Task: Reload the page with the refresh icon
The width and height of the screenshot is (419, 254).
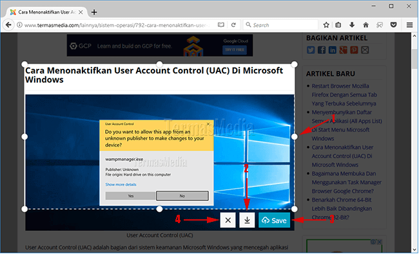Action: click(233, 25)
